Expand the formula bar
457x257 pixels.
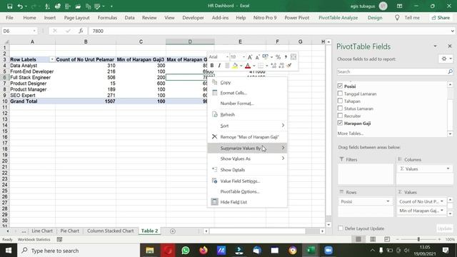pos(452,31)
